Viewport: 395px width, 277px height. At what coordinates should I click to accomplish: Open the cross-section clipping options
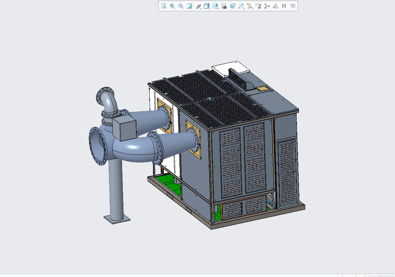tap(241, 6)
